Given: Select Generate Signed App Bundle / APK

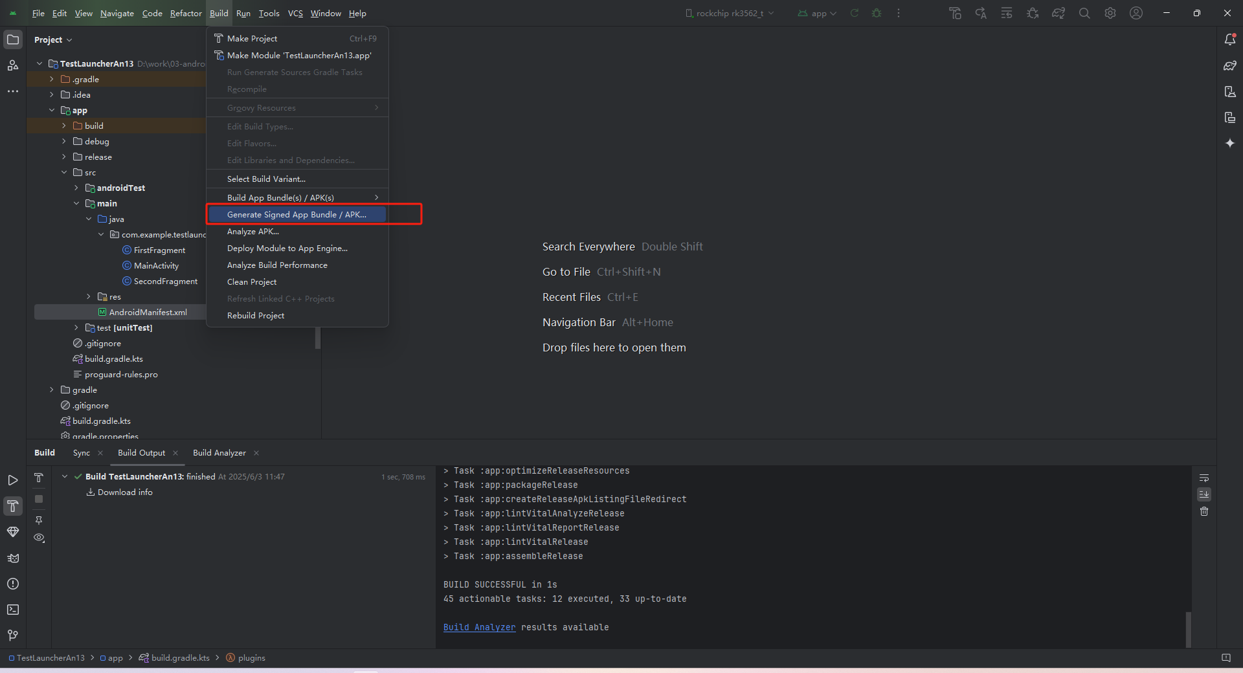Looking at the screenshot, I should pyautogui.click(x=297, y=214).
